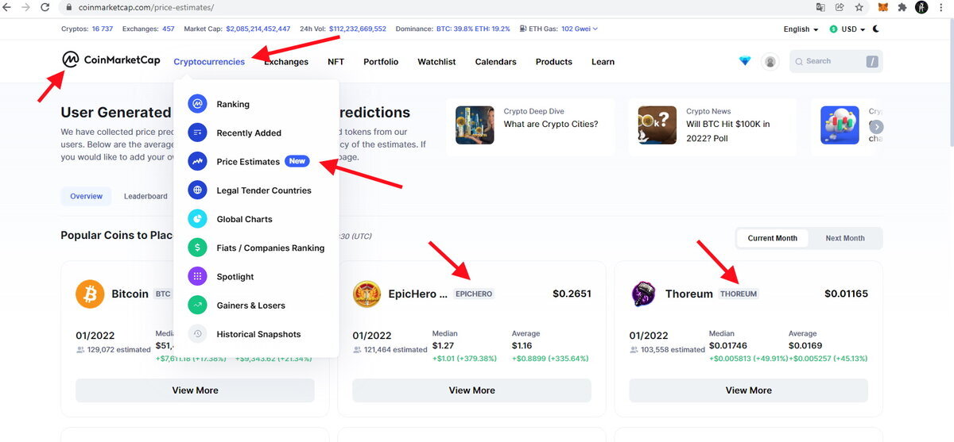Viewport: 954px width, 442px height.
Task: Click the EpicHero coin logo
Action: coord(366,294)
